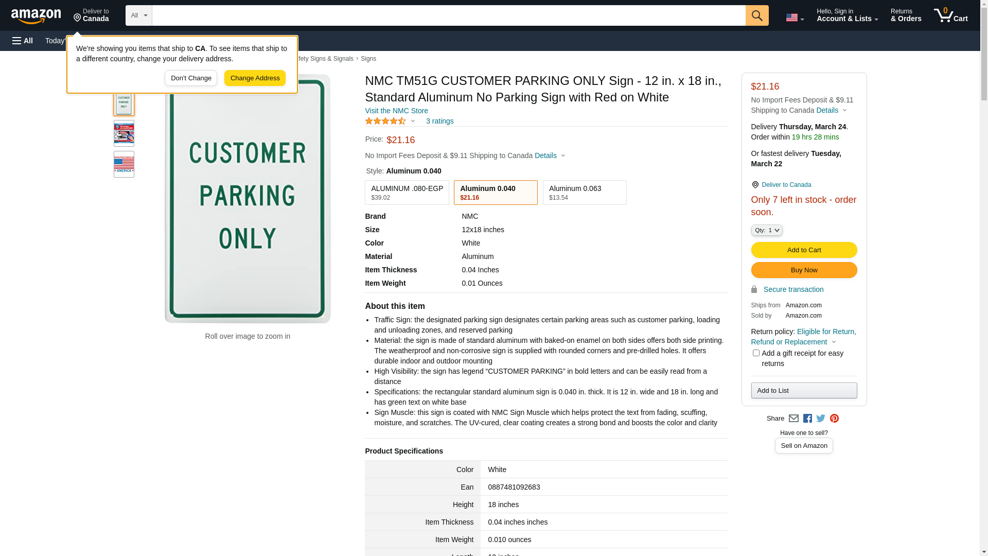Image resolution: width=988 pixels, height=556 pixels.
Task: Expand search category All dropdown
Action: coord(138,15)
